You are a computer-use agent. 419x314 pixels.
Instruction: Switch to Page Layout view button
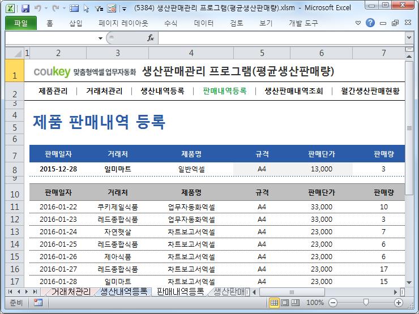tap(285, 303)
